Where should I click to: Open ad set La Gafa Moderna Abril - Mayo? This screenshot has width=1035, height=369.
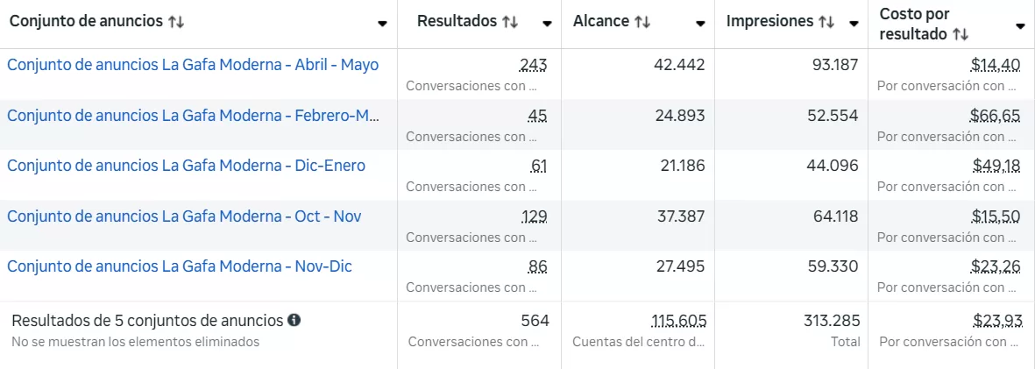click(x=193, y=65)
